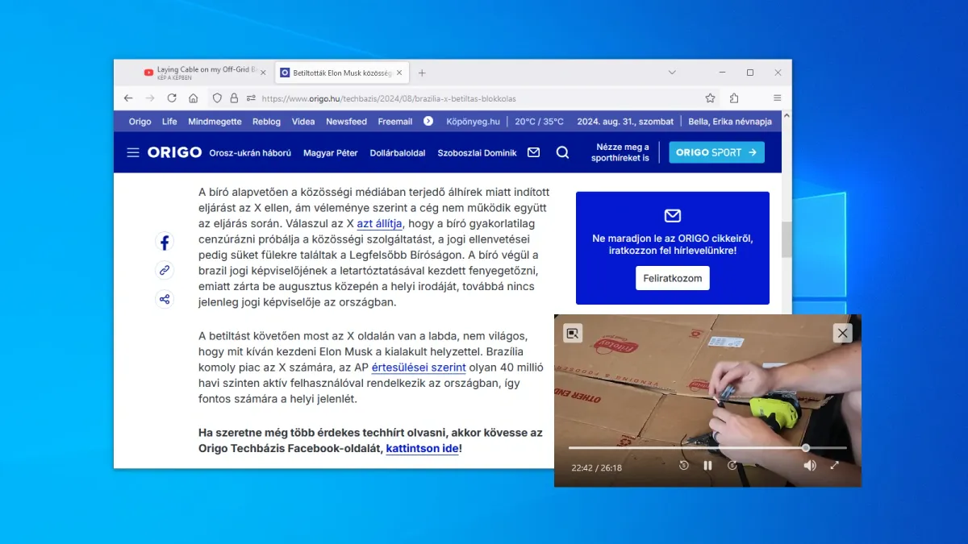
Task: Click '2024. aug. 31., szombat' date
Action: [625, 122]
